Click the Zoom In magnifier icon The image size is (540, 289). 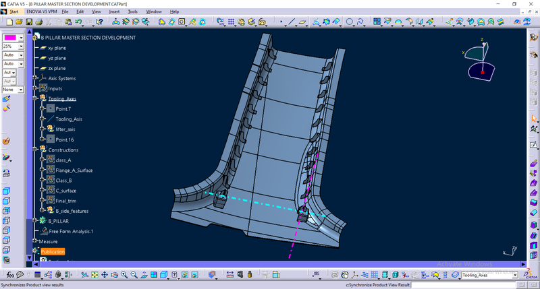coord(125,275)
